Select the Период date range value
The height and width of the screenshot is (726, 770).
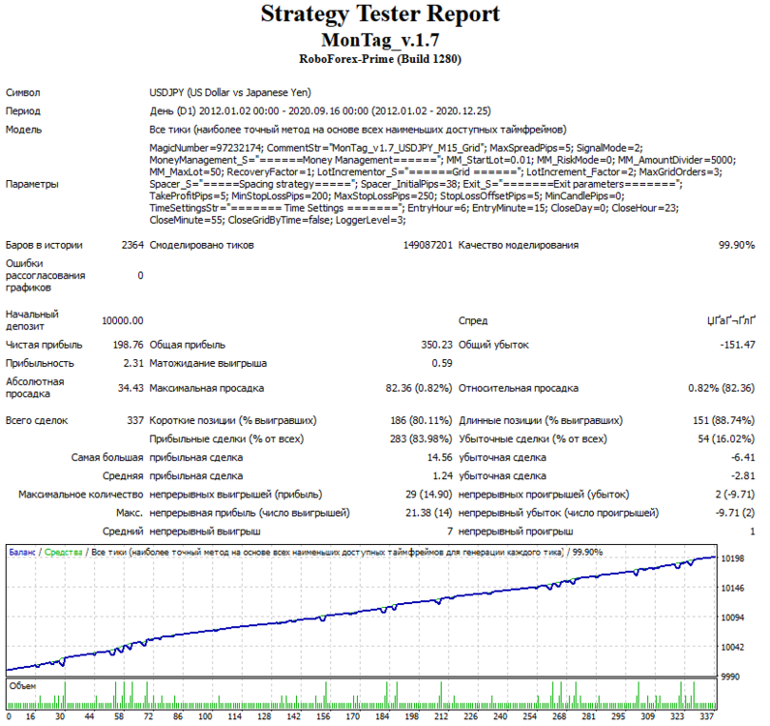319,111
